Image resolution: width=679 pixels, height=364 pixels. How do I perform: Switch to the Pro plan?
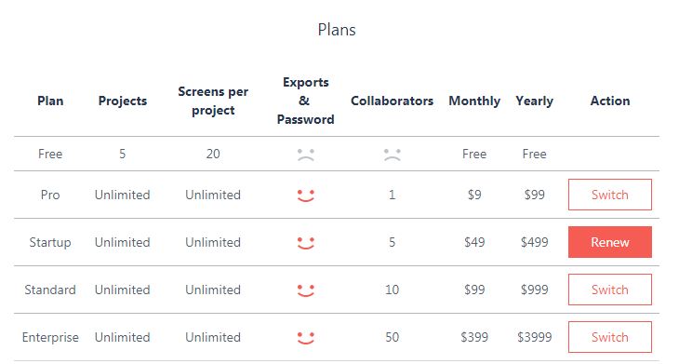tap(610, 195)
